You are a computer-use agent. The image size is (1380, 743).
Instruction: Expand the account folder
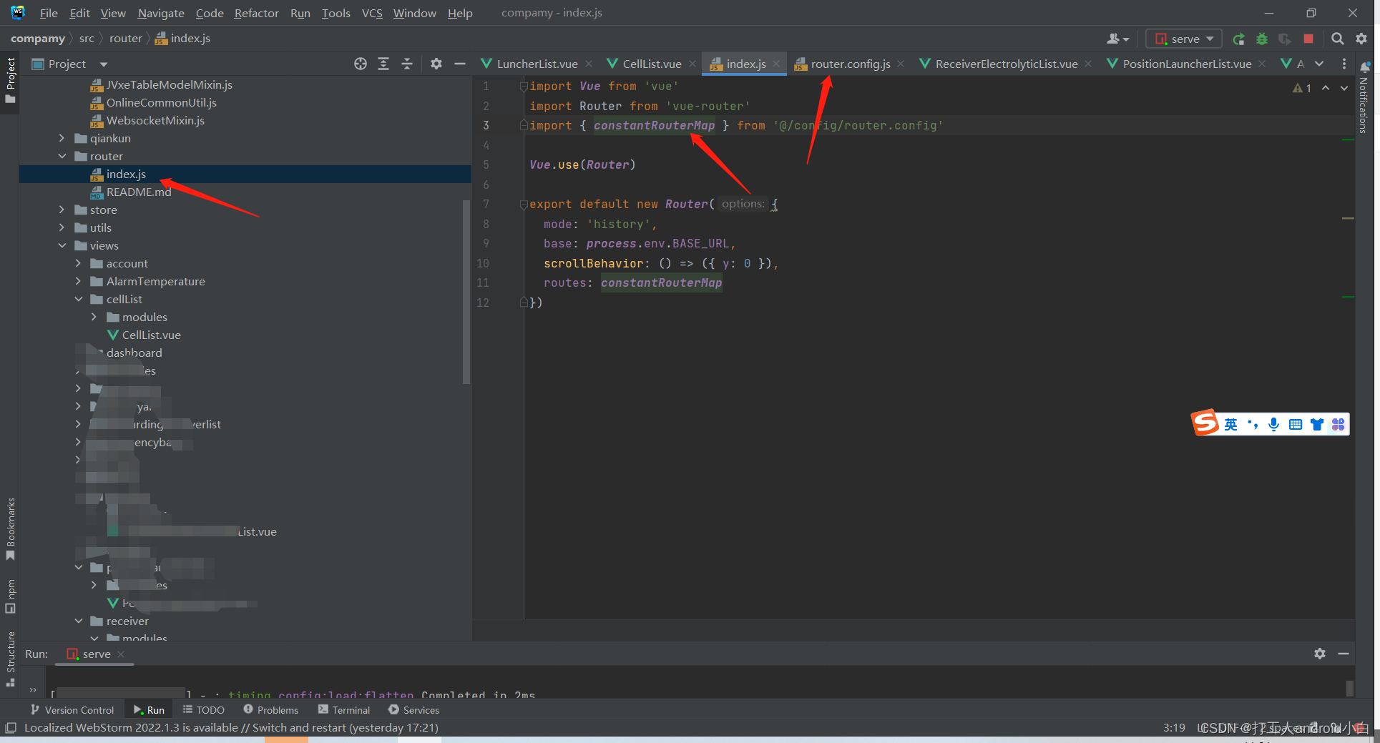point(78,263)
